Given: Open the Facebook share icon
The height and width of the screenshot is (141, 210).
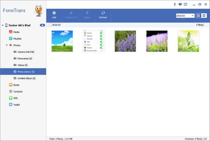Looking at the screenshot, I should coord(175,5).
